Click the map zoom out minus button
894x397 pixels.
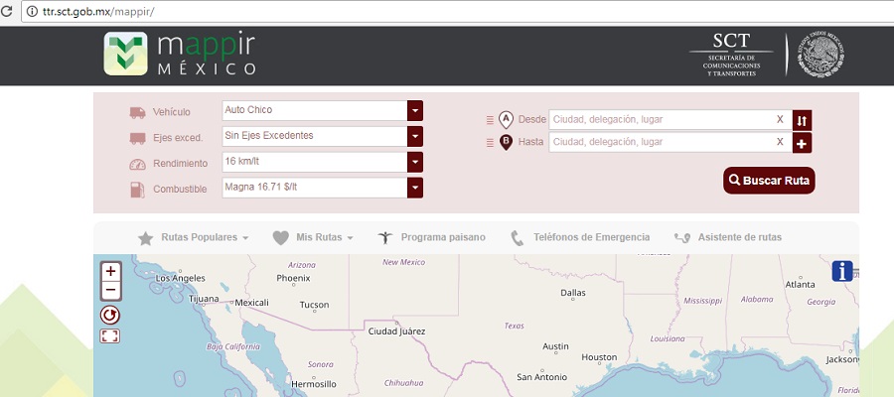110,290
